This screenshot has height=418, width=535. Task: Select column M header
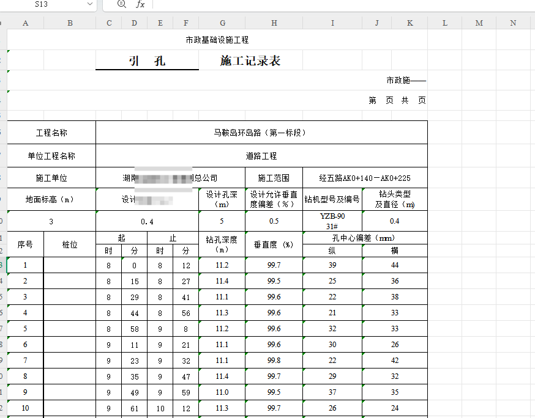tap(479, 23)
